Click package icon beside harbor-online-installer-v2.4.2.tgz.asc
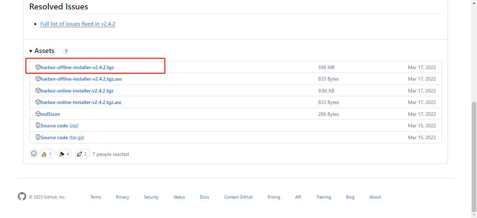Viewport: 477px width, 218px height. click(38, 102)
